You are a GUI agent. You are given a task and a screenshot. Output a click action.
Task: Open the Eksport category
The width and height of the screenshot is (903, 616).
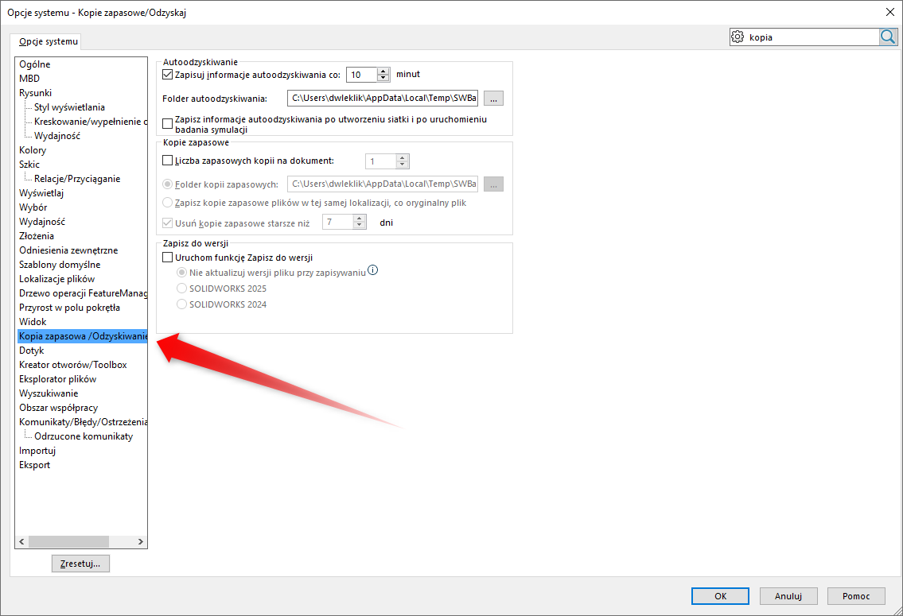tap(34, 465)
